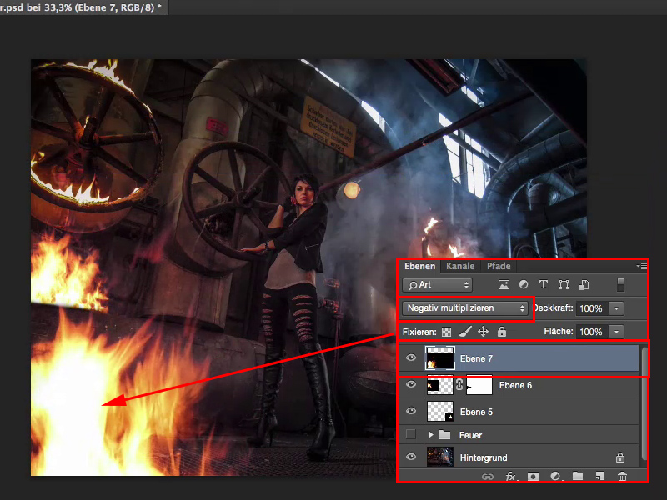Viewport: 667px width, 500px height.
Task: Select the Hintergrund layer thumbnail
Action: coord(440,457)
